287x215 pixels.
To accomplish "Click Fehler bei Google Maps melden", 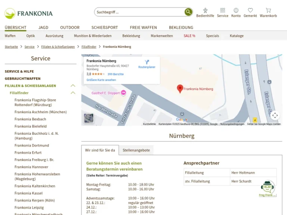I will 264,124.
